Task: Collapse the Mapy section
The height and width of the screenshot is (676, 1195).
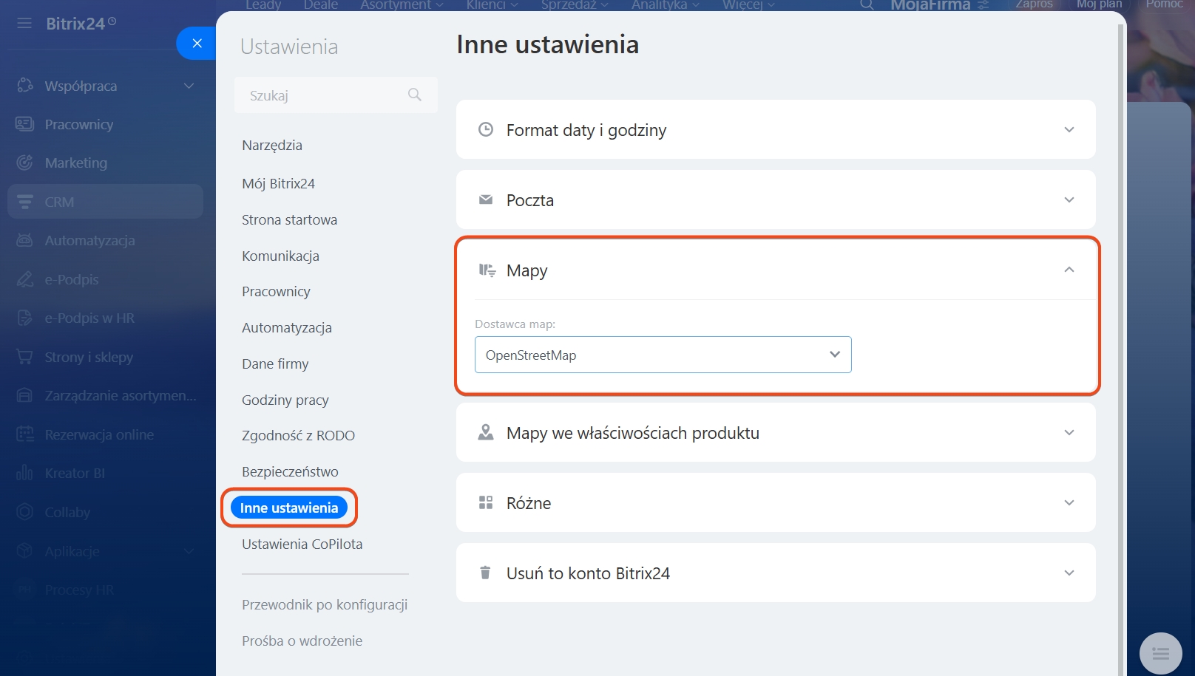Action: point(1069,270)
